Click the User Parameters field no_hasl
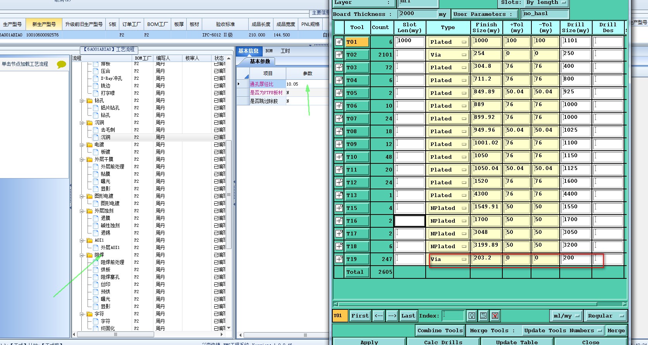 (545, 14)
